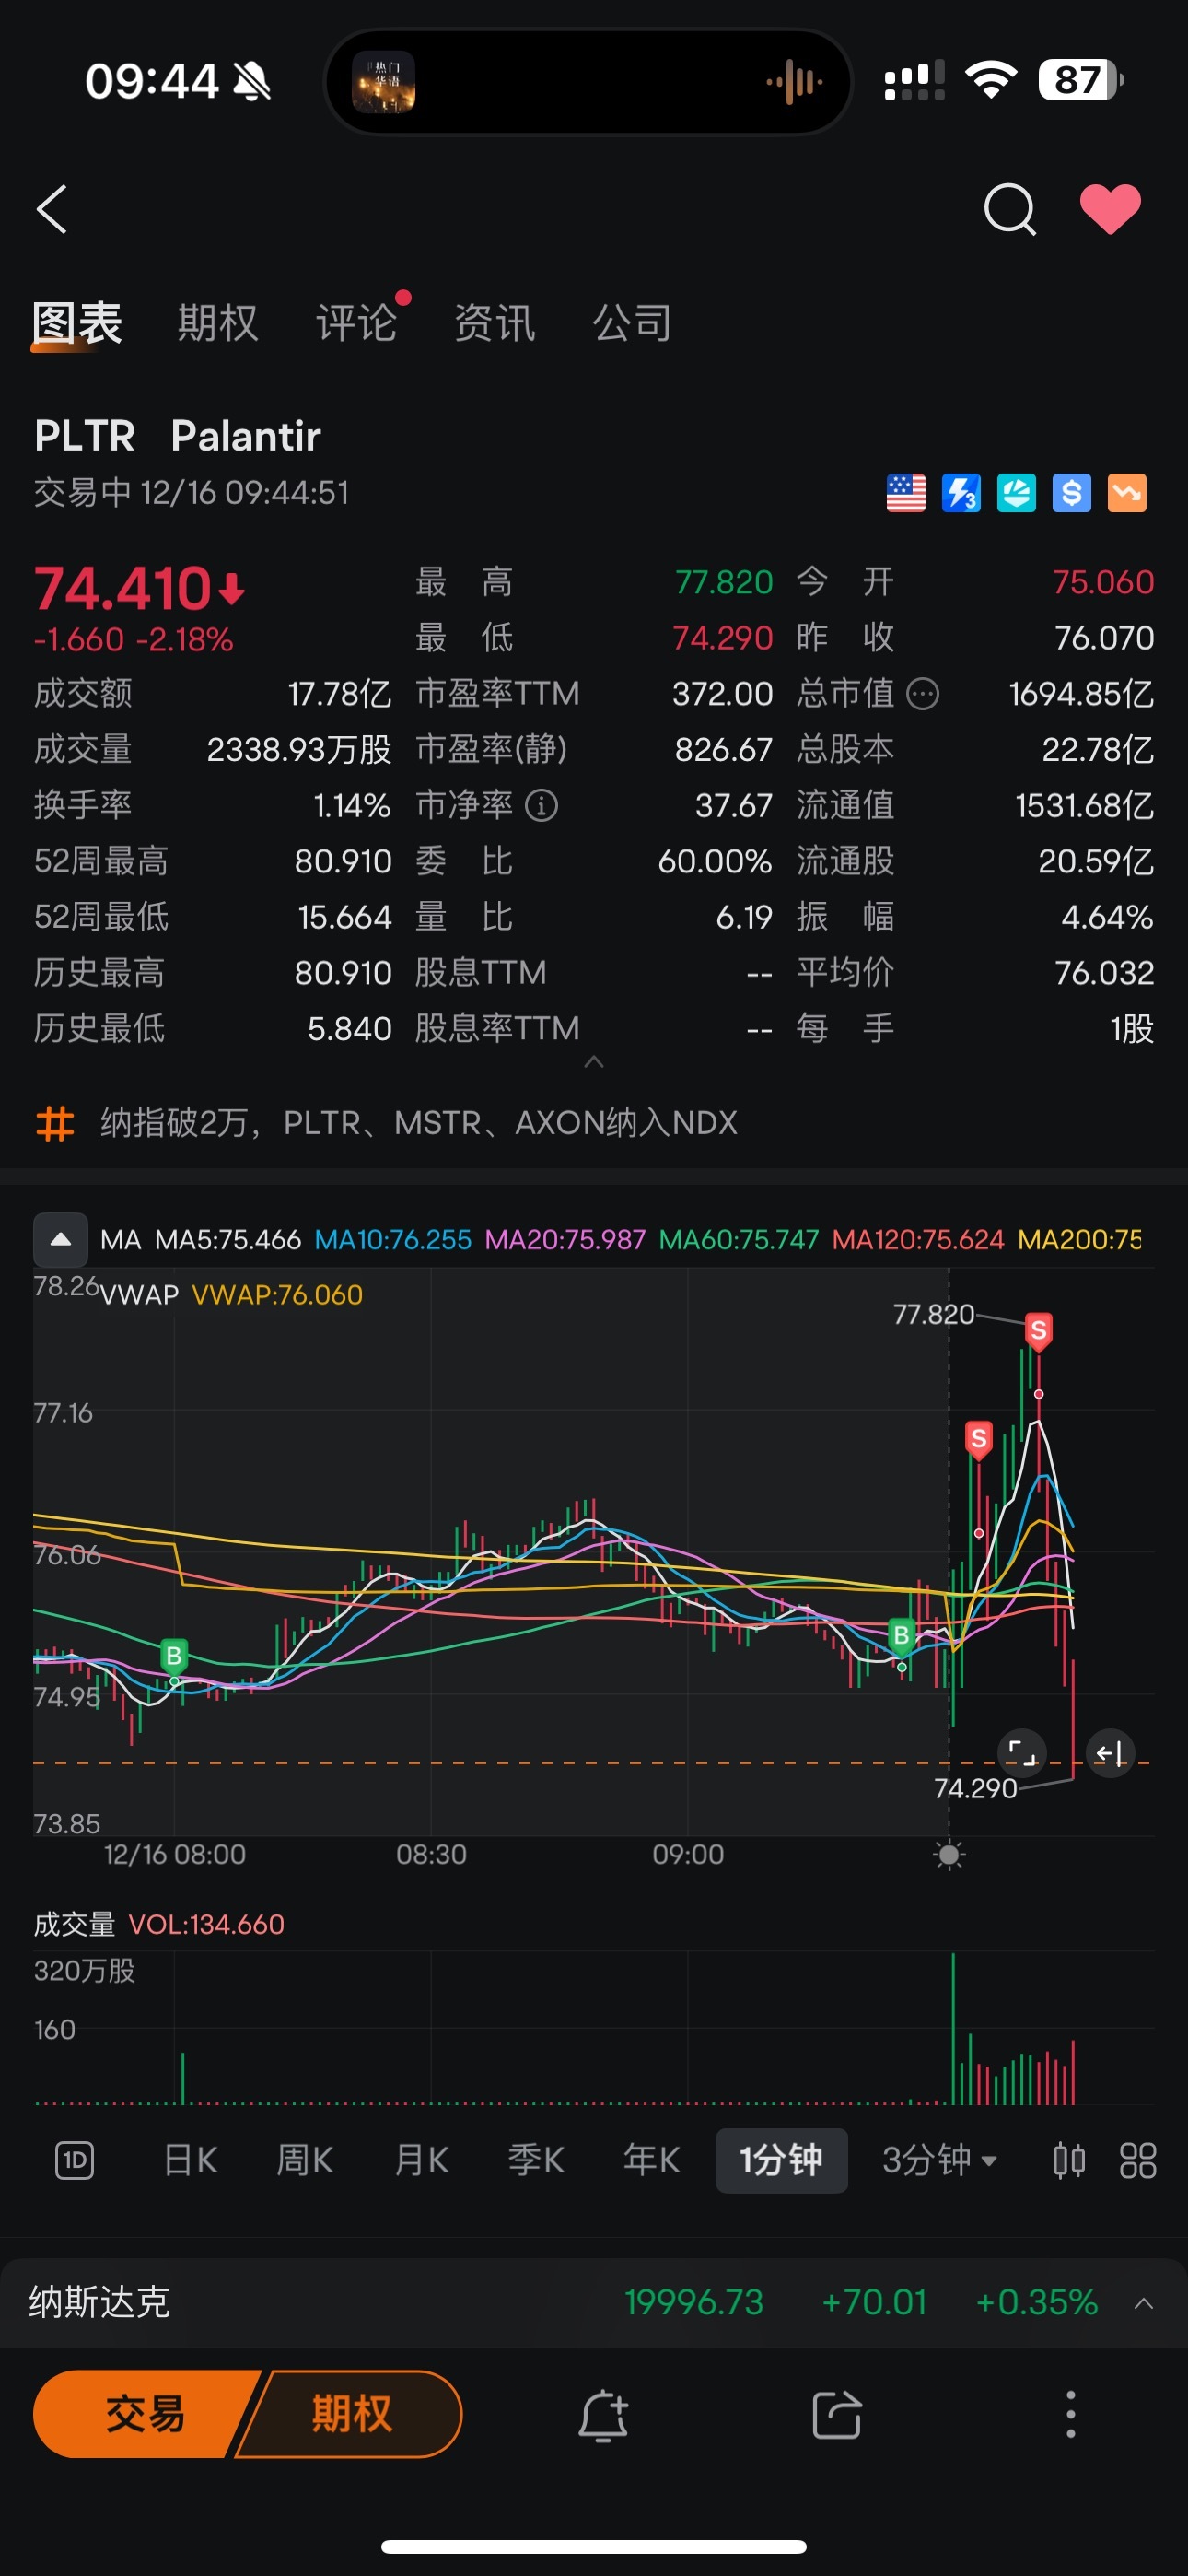
Task: Tap the orange downtrend badge icon
Action: (1127, 493)
